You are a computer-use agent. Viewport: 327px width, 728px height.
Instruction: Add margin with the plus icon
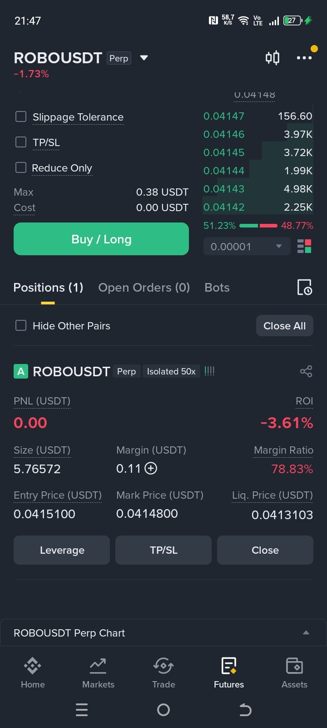coord(151,468)
